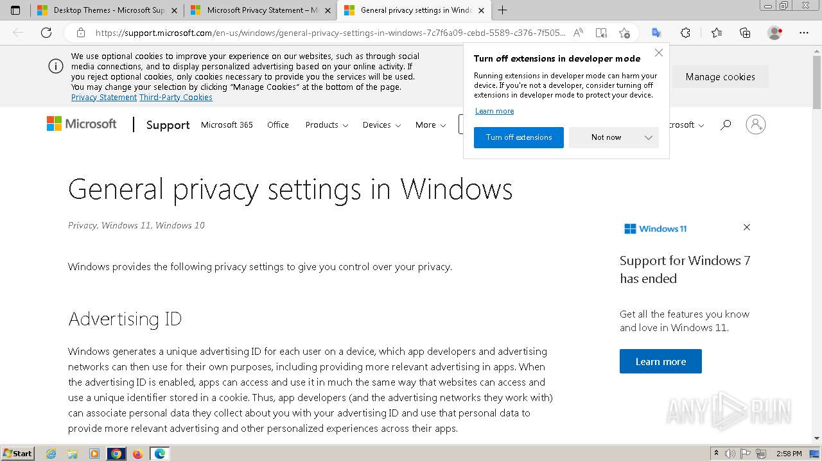This screenshot has width=822, height=462.
Task: Open a new tab with plus icon
Action: (x=502, y=10)
